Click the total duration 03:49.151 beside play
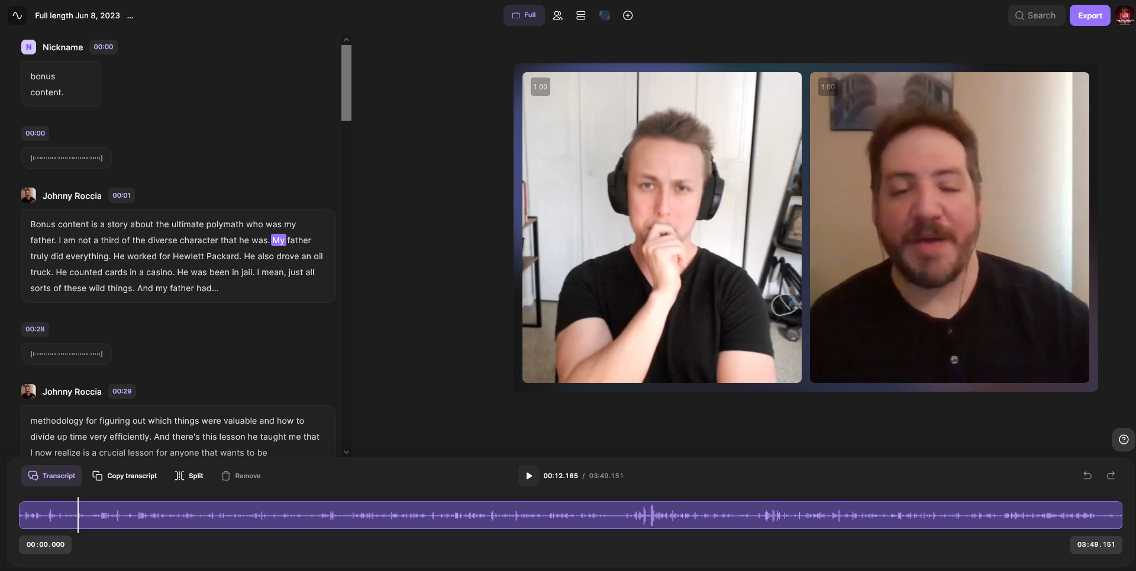This screenshot has width=1136, height=571. pyautogui.click(x=606, y=476)
